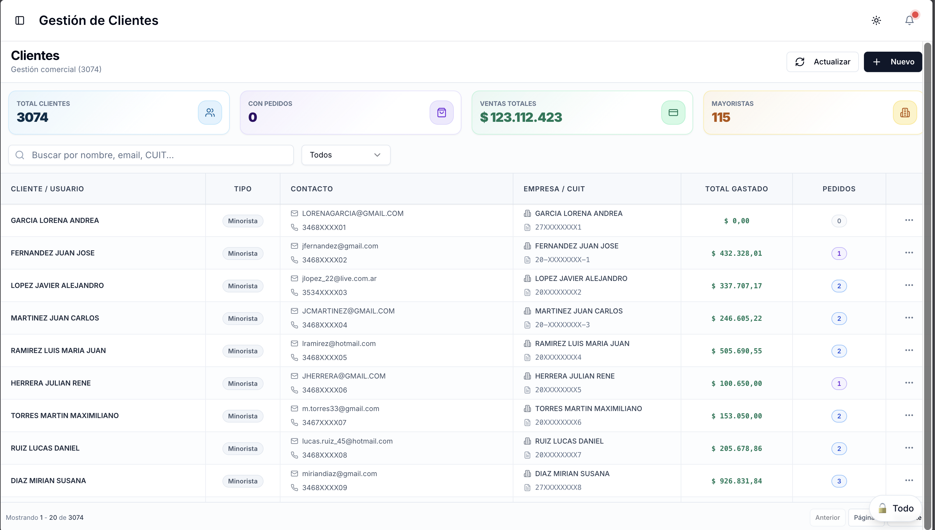Open the row menu for GARCIA LORENA ANDREA
935x530 pixels.
(x=909, y=220)
